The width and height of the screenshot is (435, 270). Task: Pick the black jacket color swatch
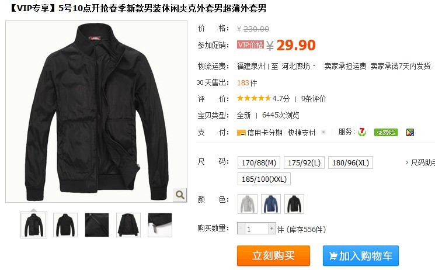(294, 204)
